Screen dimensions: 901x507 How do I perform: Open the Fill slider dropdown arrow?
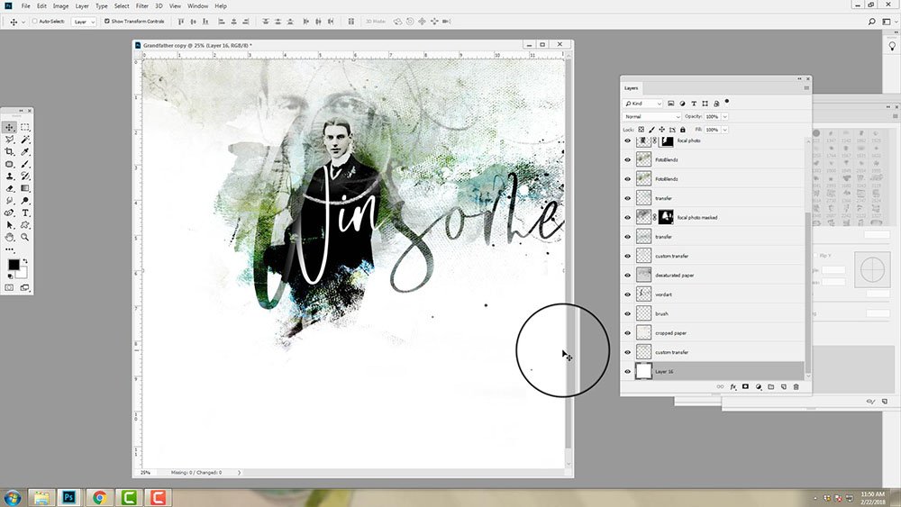click(725, 130)
